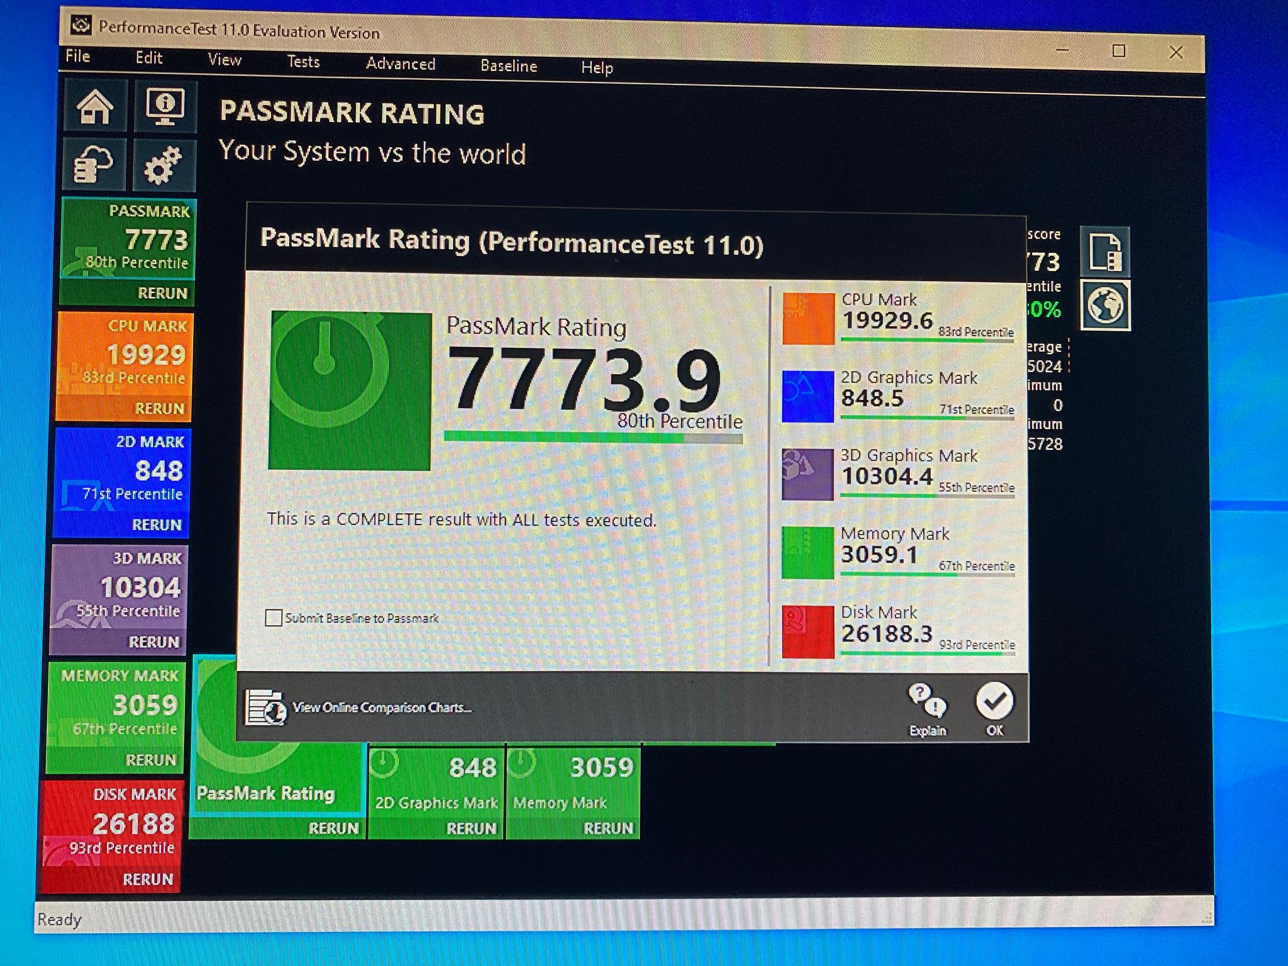This screenshot has height=966, width=1288.
Task: Open the Advanced menu
Action: pos(401,64)
